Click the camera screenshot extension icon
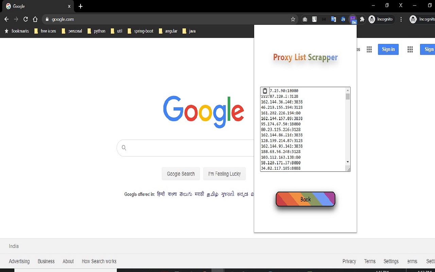 point(305,19)
